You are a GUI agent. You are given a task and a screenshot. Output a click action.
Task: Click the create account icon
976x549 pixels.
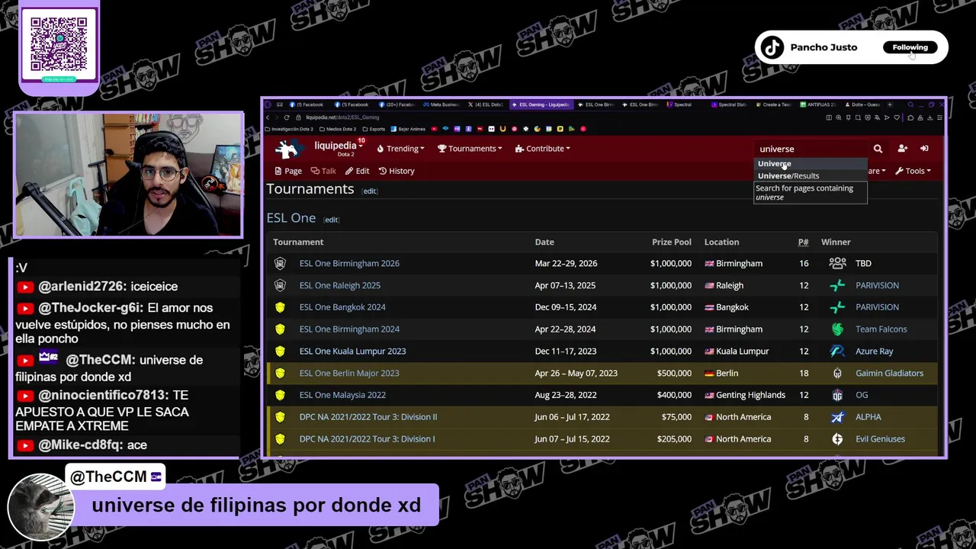click(902, 149)
